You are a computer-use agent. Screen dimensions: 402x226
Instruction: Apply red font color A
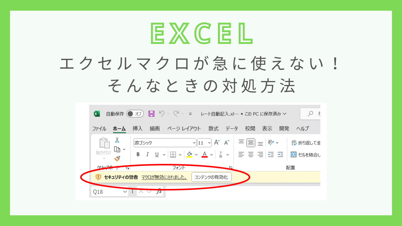(204, 154)
